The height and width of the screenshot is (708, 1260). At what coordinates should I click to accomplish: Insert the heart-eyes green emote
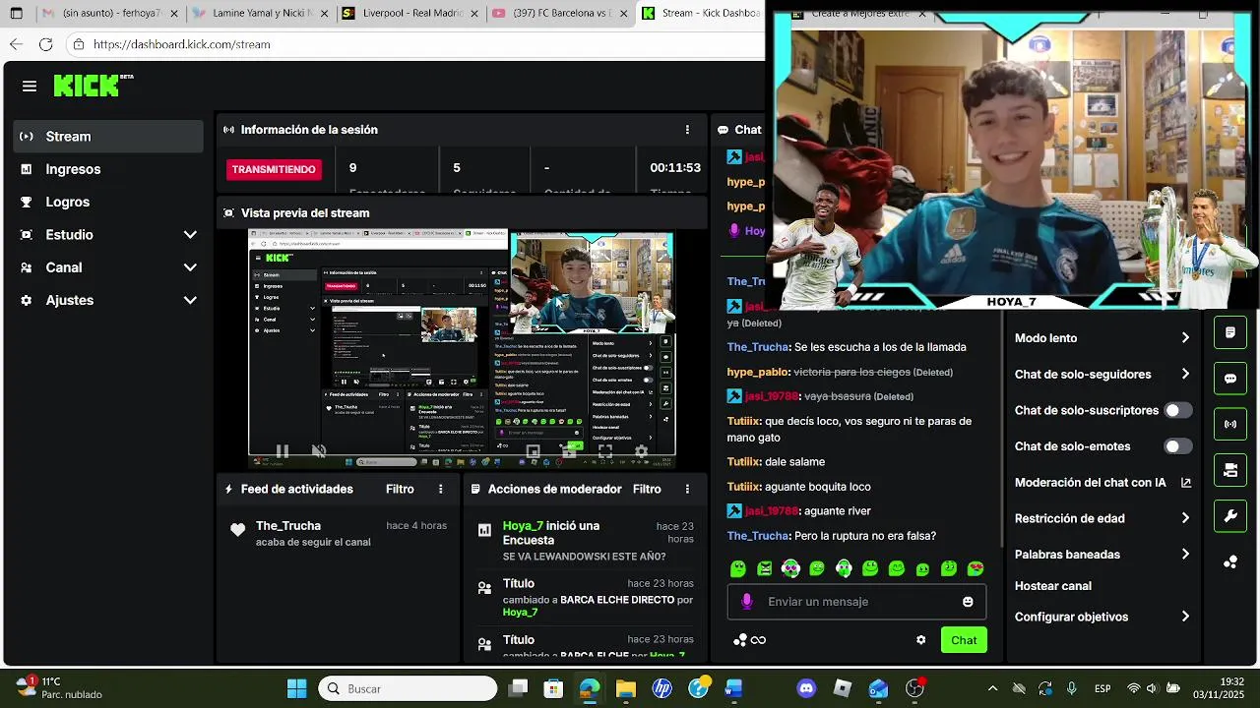pyautogui.click(x=976, y=568)
